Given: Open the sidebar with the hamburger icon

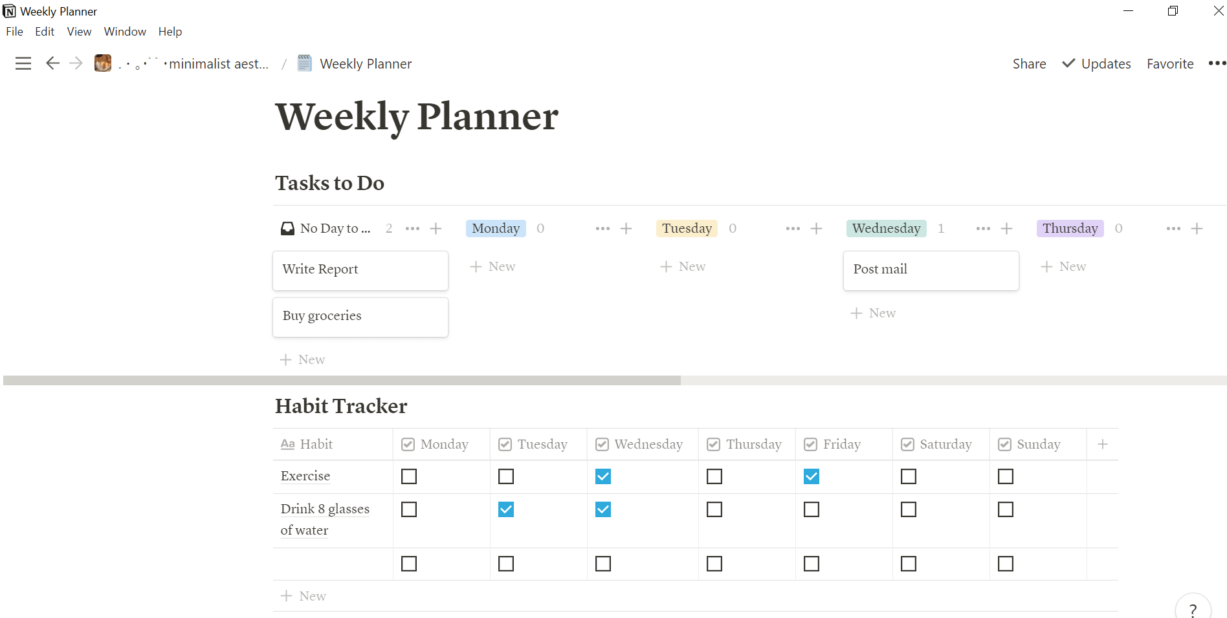Looking at the screenshot, I should (23, 63).
